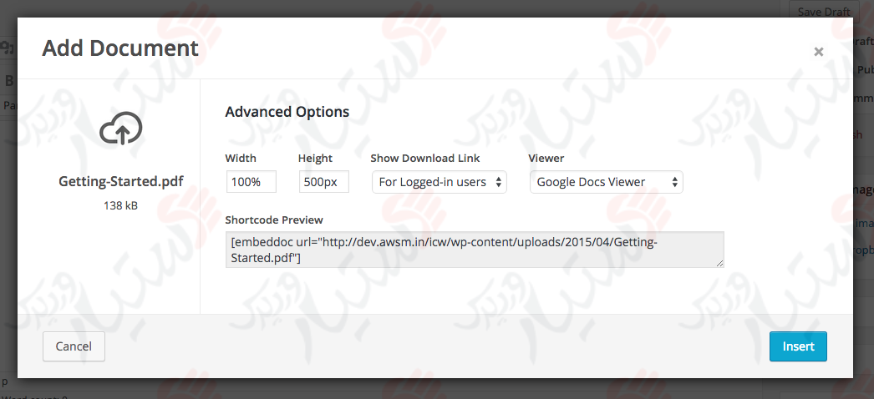Expand the Viewer dropdown
This screenshot has height=399, width=874.
(607, 182)
